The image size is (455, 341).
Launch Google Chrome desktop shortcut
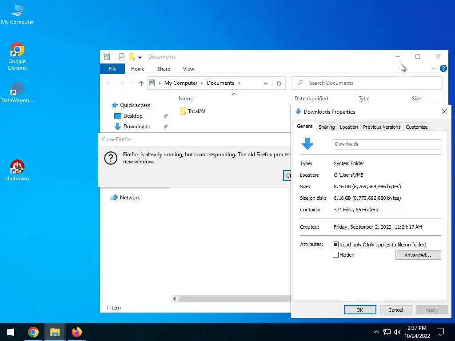17,56
